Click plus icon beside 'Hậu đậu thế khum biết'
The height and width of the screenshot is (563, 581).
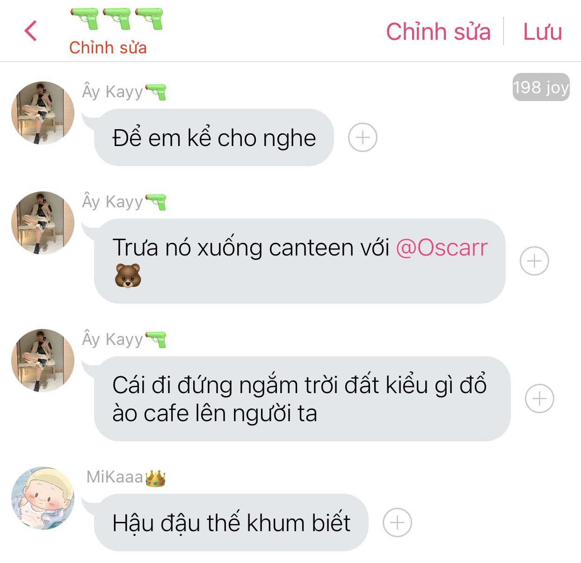click(397, 522)
